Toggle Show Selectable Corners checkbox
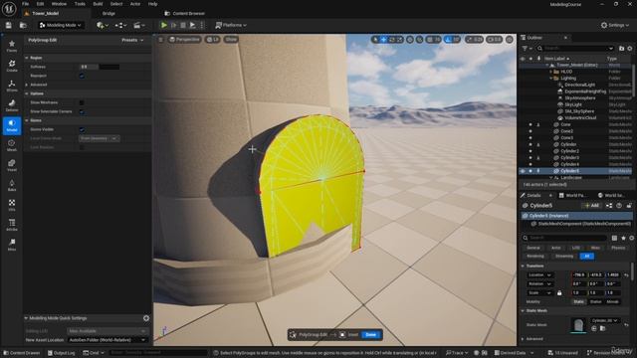 pyautogui.click(x=82, y=111)
